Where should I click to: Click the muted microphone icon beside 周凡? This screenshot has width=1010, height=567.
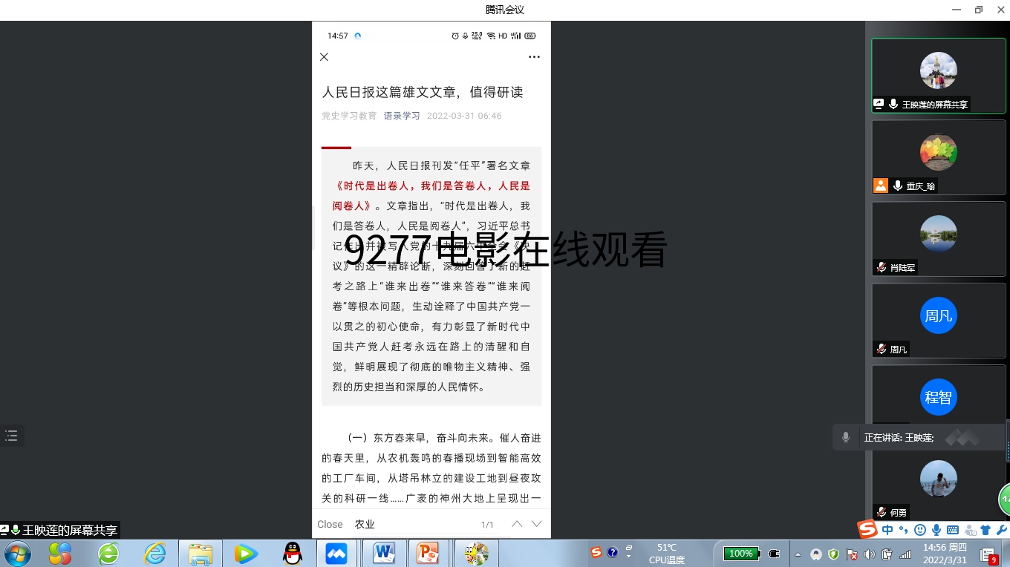[x=882, y=350]
